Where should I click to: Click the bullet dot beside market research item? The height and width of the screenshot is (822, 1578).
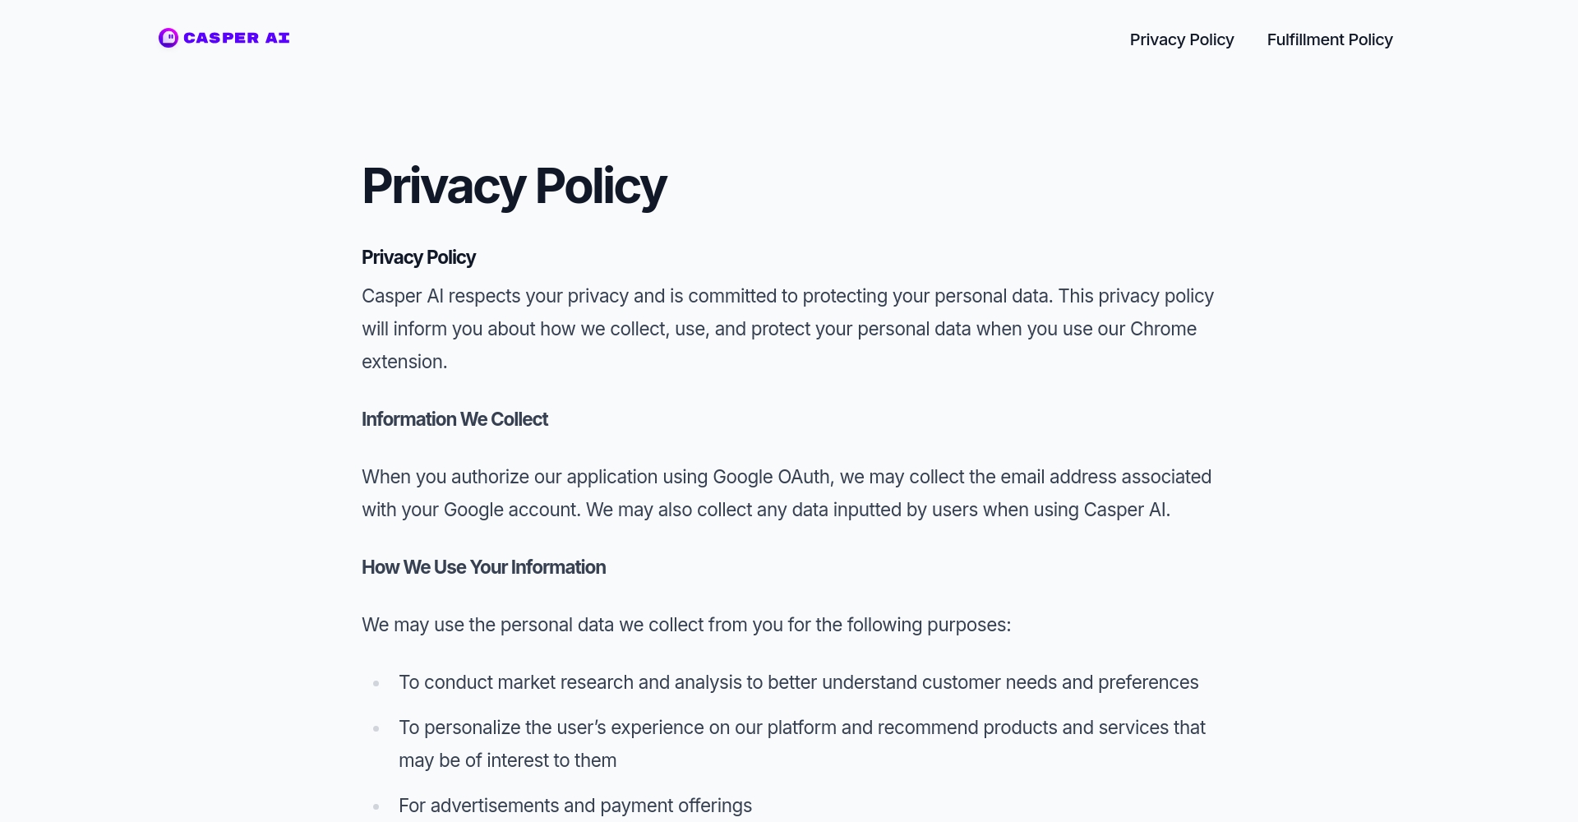click(x=376, y=683)
